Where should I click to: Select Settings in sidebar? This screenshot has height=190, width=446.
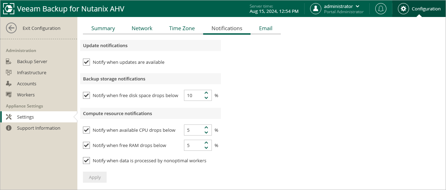click(39, 117)
